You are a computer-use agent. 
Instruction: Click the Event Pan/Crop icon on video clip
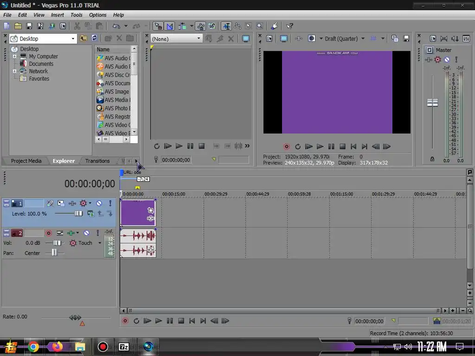[x=151, y=210]
